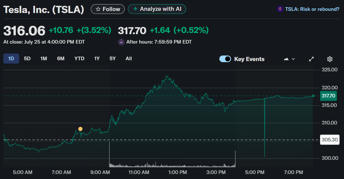
Task: Click the 9:00 AM time axis label
Action: point(100,172)
